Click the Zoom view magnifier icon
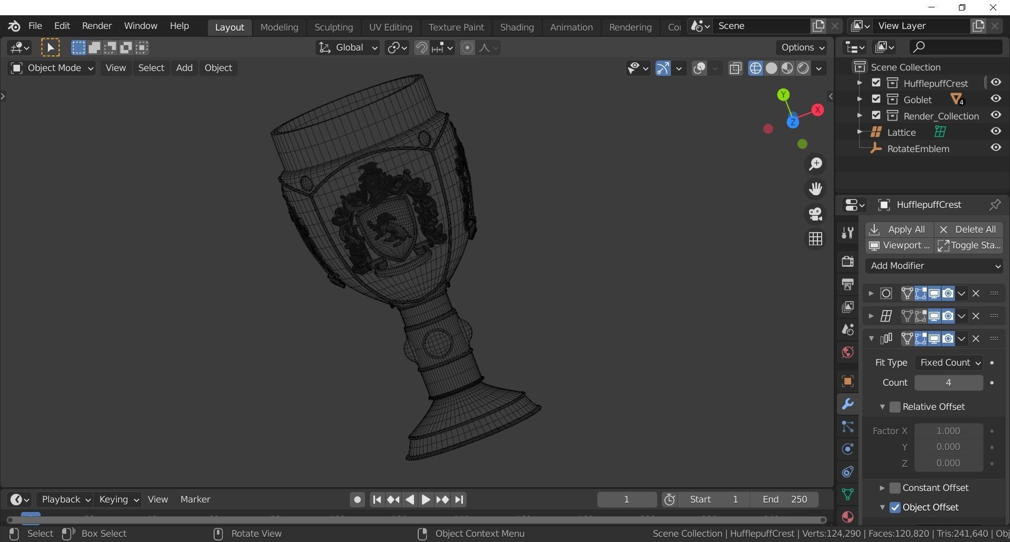The height and width of the screenshot is (542, 1010). tap(815, 164)
